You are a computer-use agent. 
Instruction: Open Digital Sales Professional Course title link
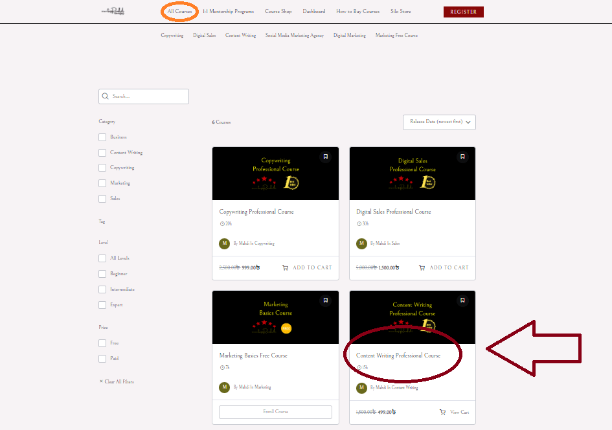[394, 212]
